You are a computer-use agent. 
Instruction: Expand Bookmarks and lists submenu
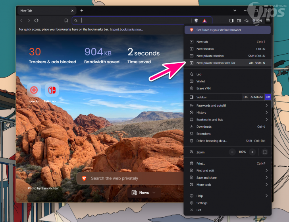[x=227, y=119]
